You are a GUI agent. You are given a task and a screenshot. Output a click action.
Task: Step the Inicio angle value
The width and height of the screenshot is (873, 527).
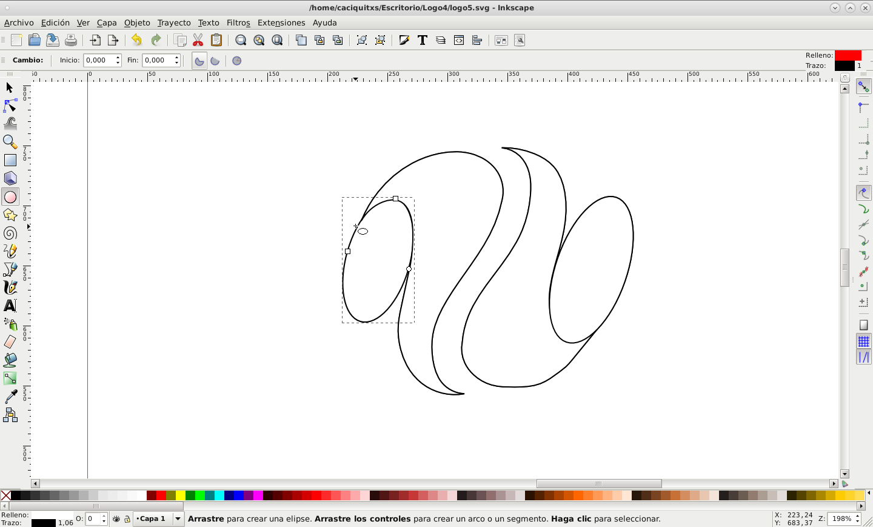pyautogui.click(x=118, y=60)
